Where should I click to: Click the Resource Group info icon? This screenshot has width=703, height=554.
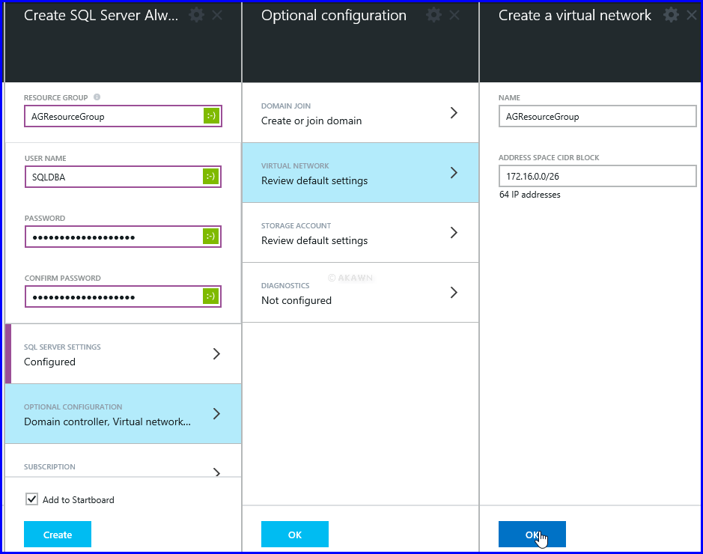click(97, 97)
